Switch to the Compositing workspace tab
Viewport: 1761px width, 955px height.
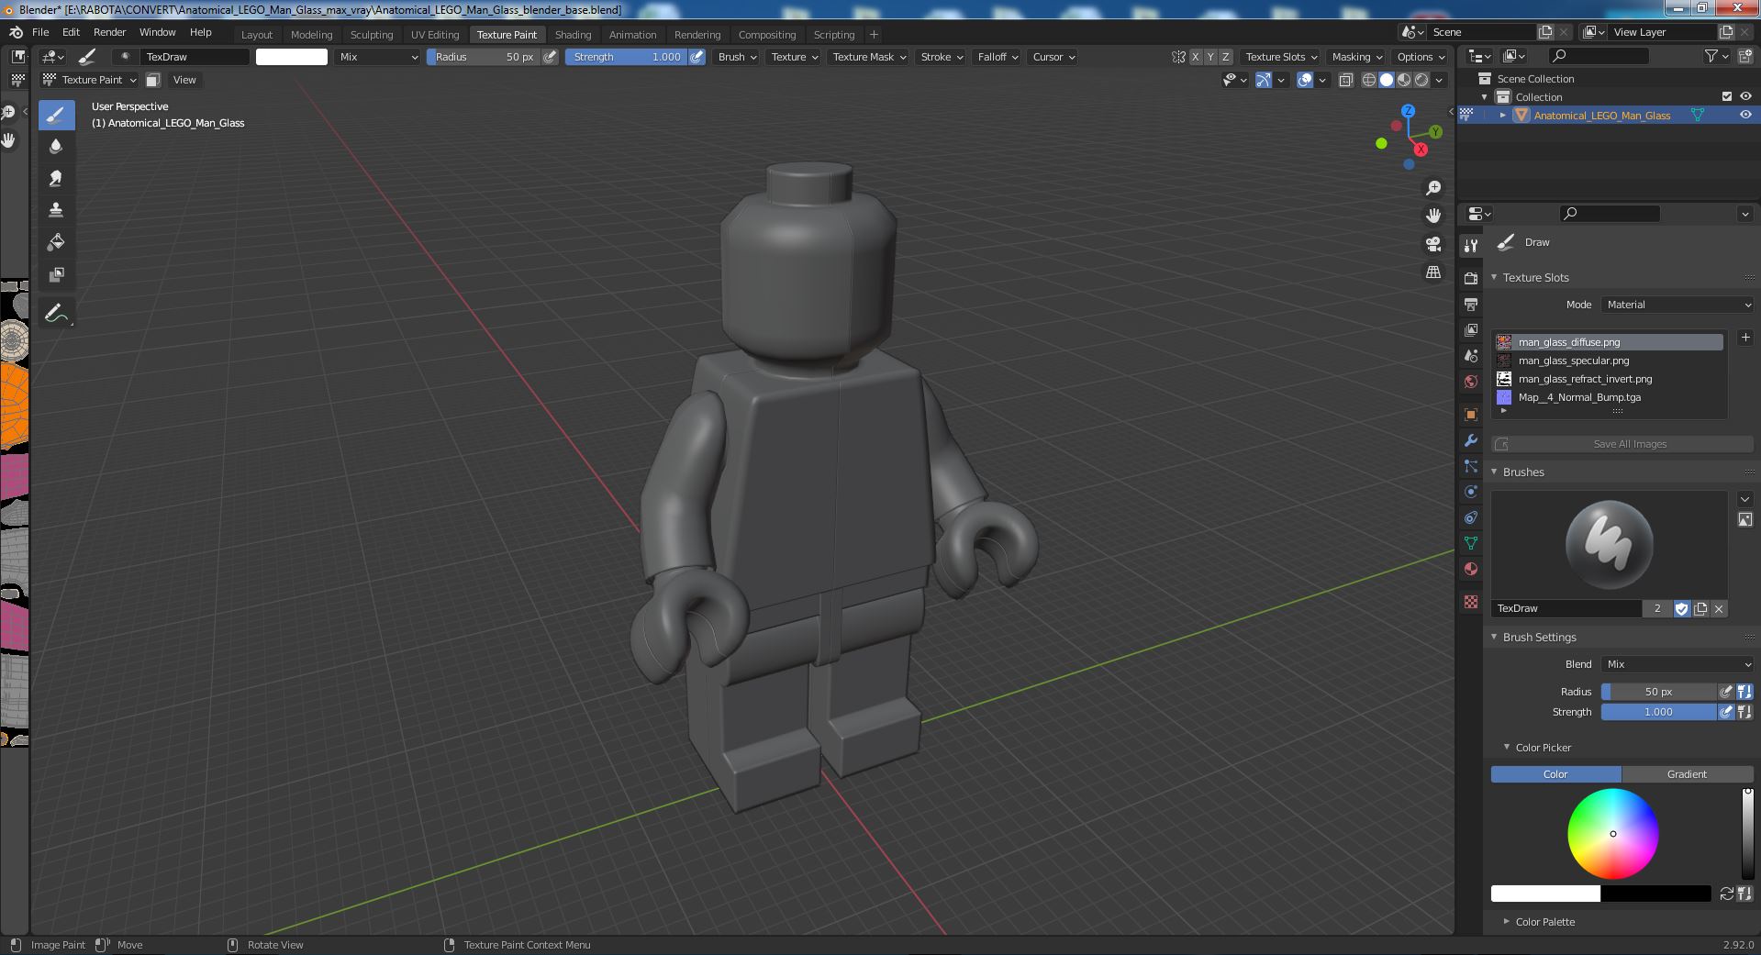[x=767, y=35]
